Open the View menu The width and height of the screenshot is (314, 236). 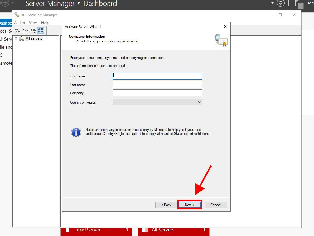[33, 23]
